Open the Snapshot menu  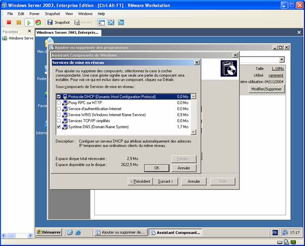click(x=53, y=14)
